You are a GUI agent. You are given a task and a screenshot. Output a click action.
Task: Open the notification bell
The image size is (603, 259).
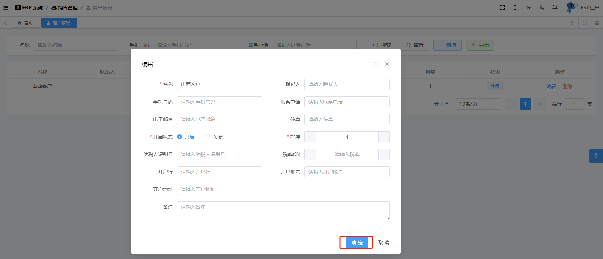click(555, 7)
